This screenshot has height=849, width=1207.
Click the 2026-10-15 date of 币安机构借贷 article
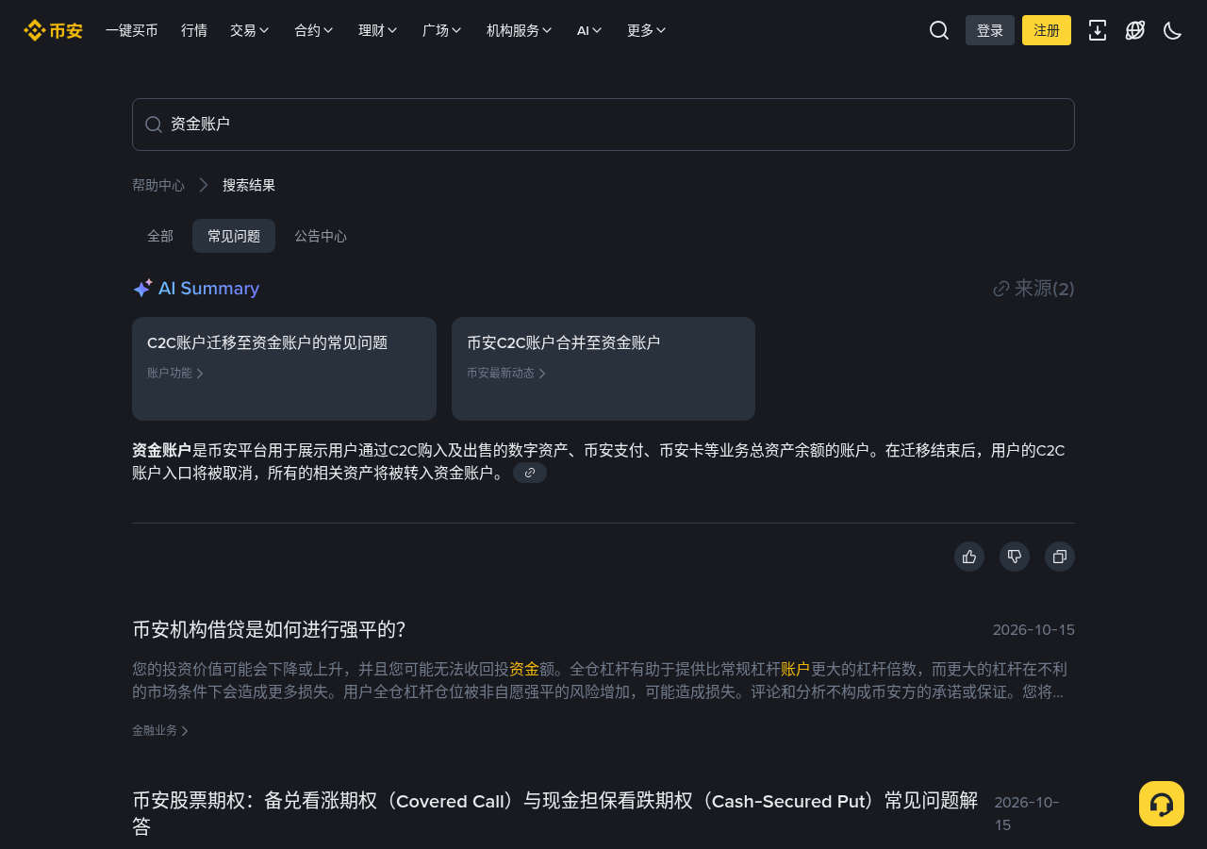(x=1033, y=630)
